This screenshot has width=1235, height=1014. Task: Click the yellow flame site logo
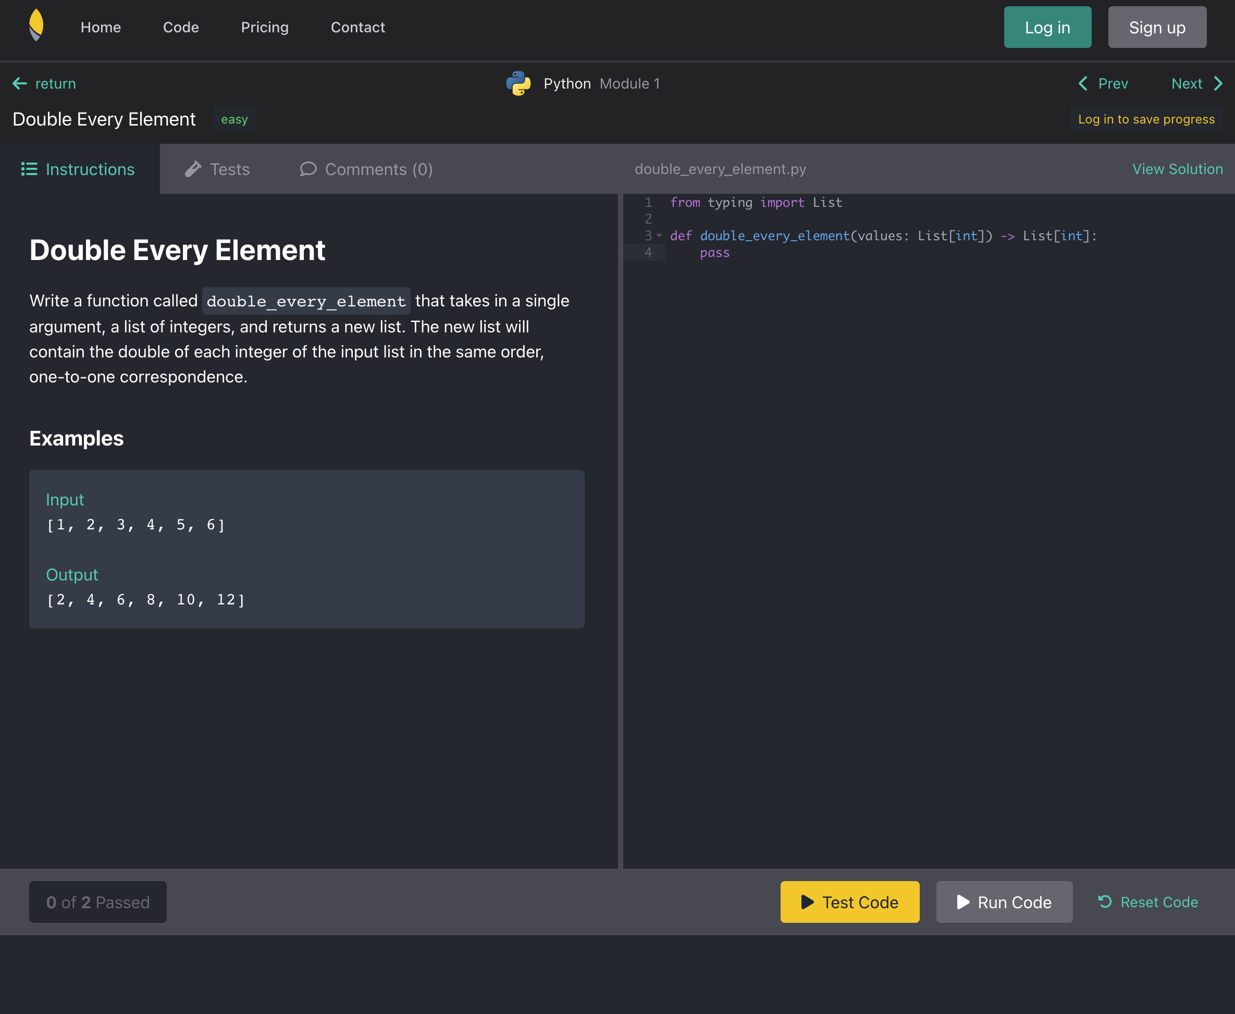[36, 25]
